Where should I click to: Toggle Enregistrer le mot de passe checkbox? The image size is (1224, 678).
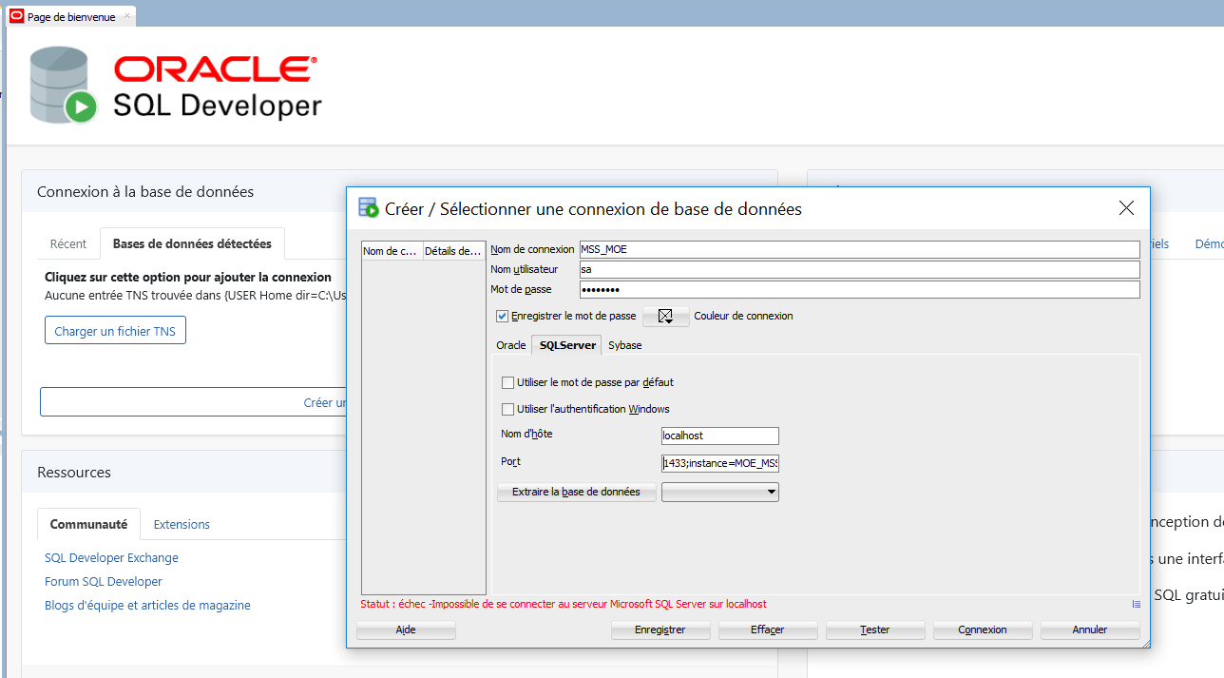(x=503, y=316)
